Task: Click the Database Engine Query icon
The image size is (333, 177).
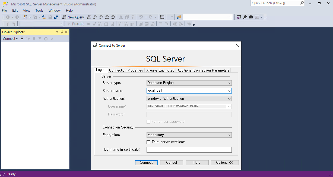Action: [x=89, y=17]
